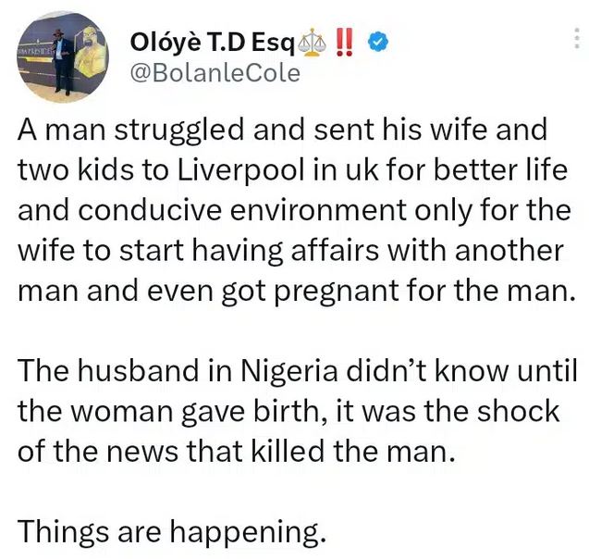The image size is (589, 559).
Task: Click the blue verified badge
Action: tap(378, 40)
